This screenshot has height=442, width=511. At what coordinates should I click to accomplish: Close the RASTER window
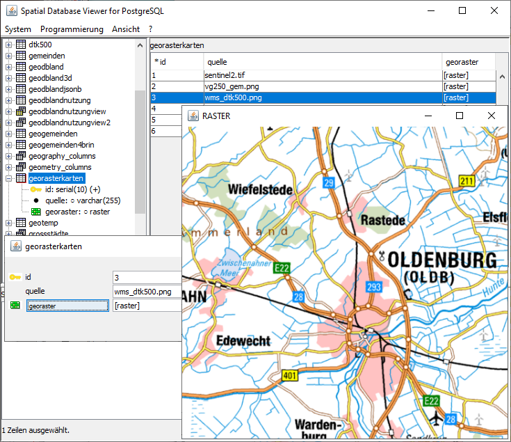click(492, 116)
